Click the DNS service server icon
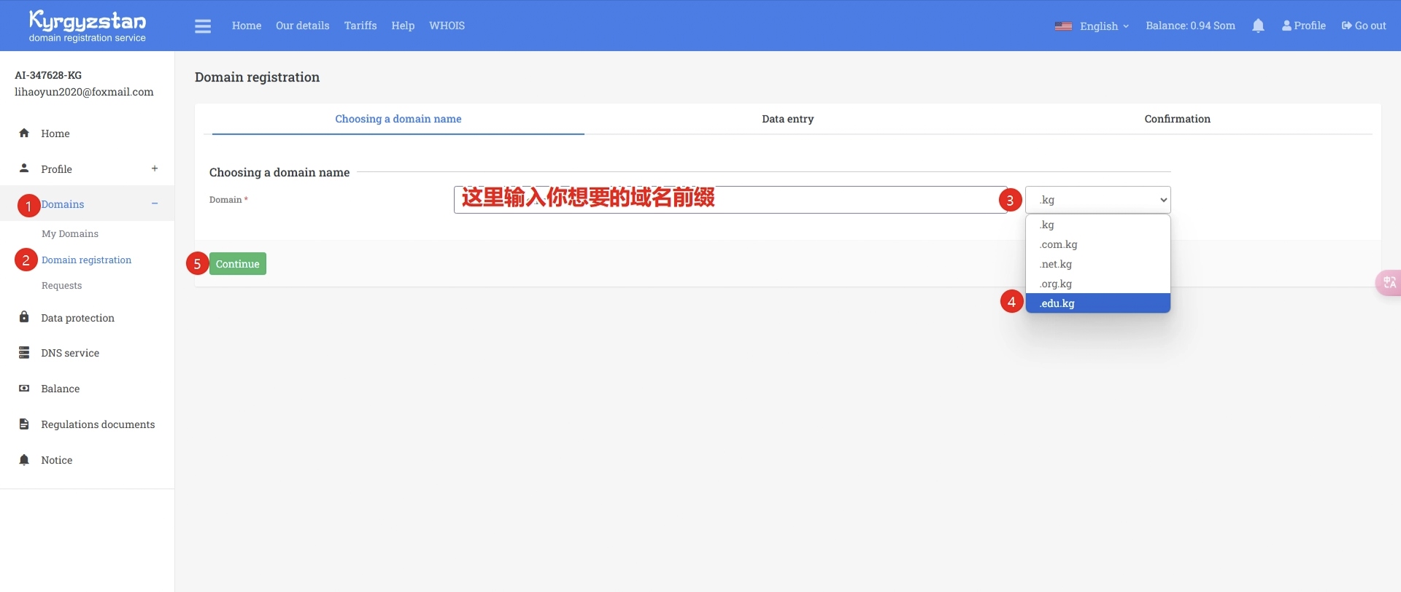Screen dimensions: 1401x592 (x=24, y=352)
